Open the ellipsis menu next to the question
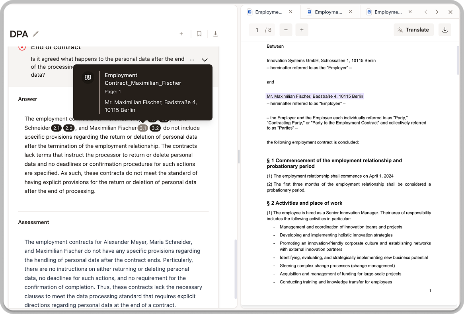Viewport: 464px width, 314px height. (x=192, y=59)
